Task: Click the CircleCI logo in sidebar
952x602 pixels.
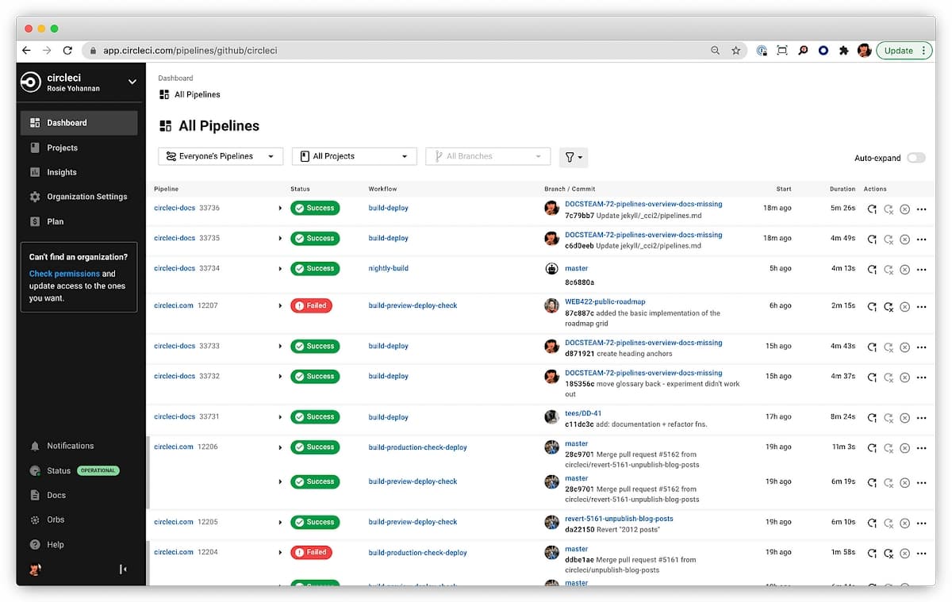Action: [x=31, y=82]
